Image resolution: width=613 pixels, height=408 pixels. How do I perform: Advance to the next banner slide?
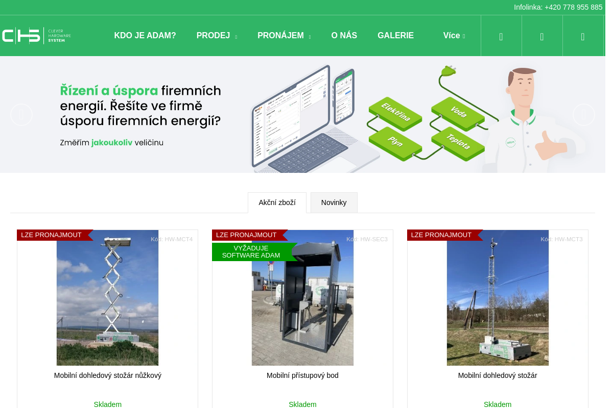[x=584, y=115]
